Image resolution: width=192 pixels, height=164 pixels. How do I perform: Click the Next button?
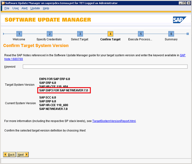(x=23, y=155)
